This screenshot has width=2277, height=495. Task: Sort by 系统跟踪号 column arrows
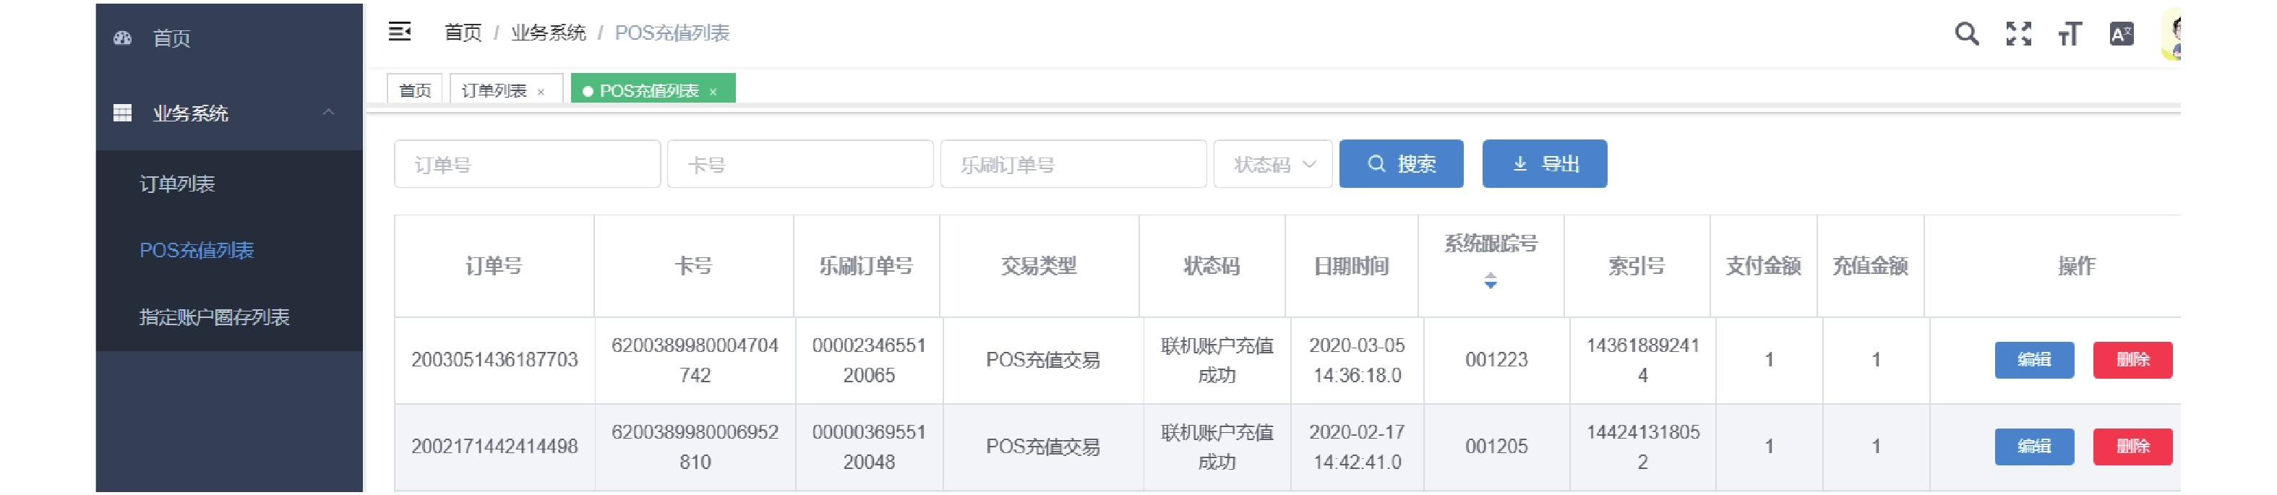1491,280
